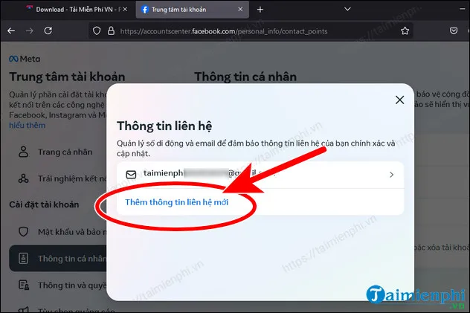This screenshot has width=470, height=313.
Task: Click the Thông tin liên hệ dialog title
Action: [164, 126]
